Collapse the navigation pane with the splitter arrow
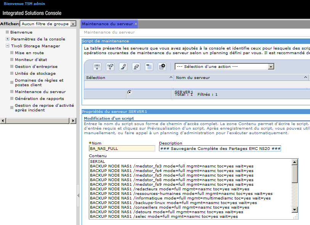310x225 pixels. click(78, 195)
